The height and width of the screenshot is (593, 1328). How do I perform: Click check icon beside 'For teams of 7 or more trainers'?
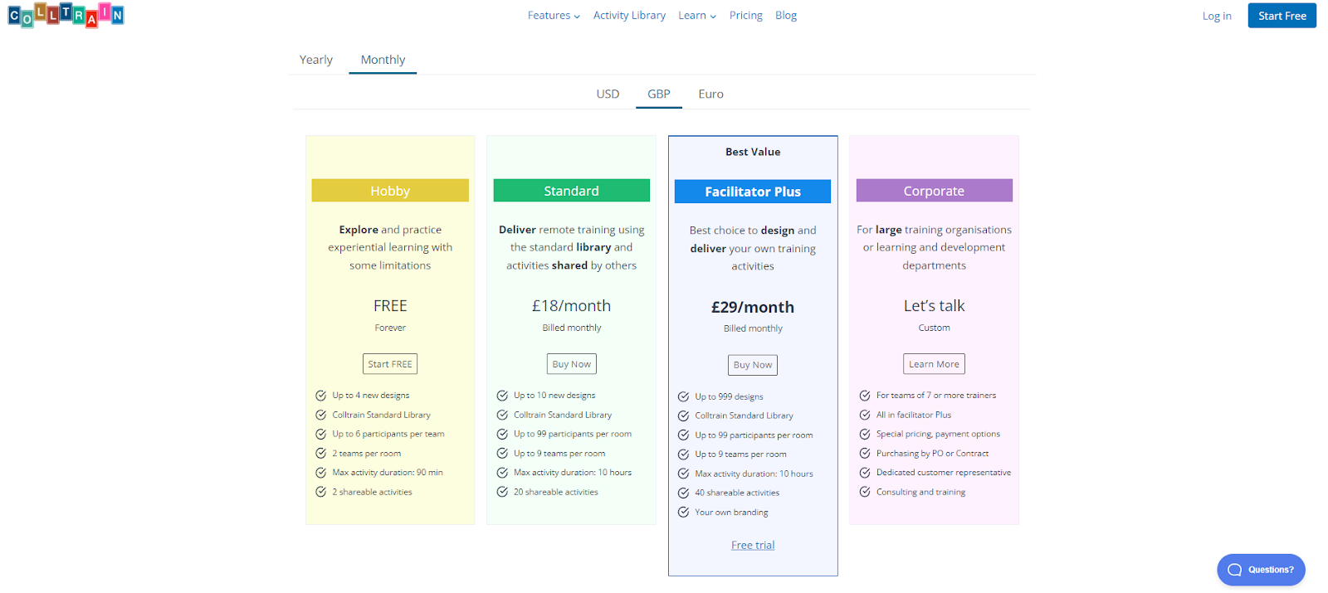pos(865,396)
